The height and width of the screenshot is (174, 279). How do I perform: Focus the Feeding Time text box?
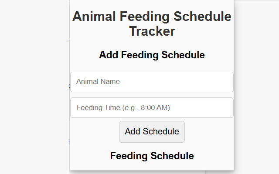tap(152, 107)
